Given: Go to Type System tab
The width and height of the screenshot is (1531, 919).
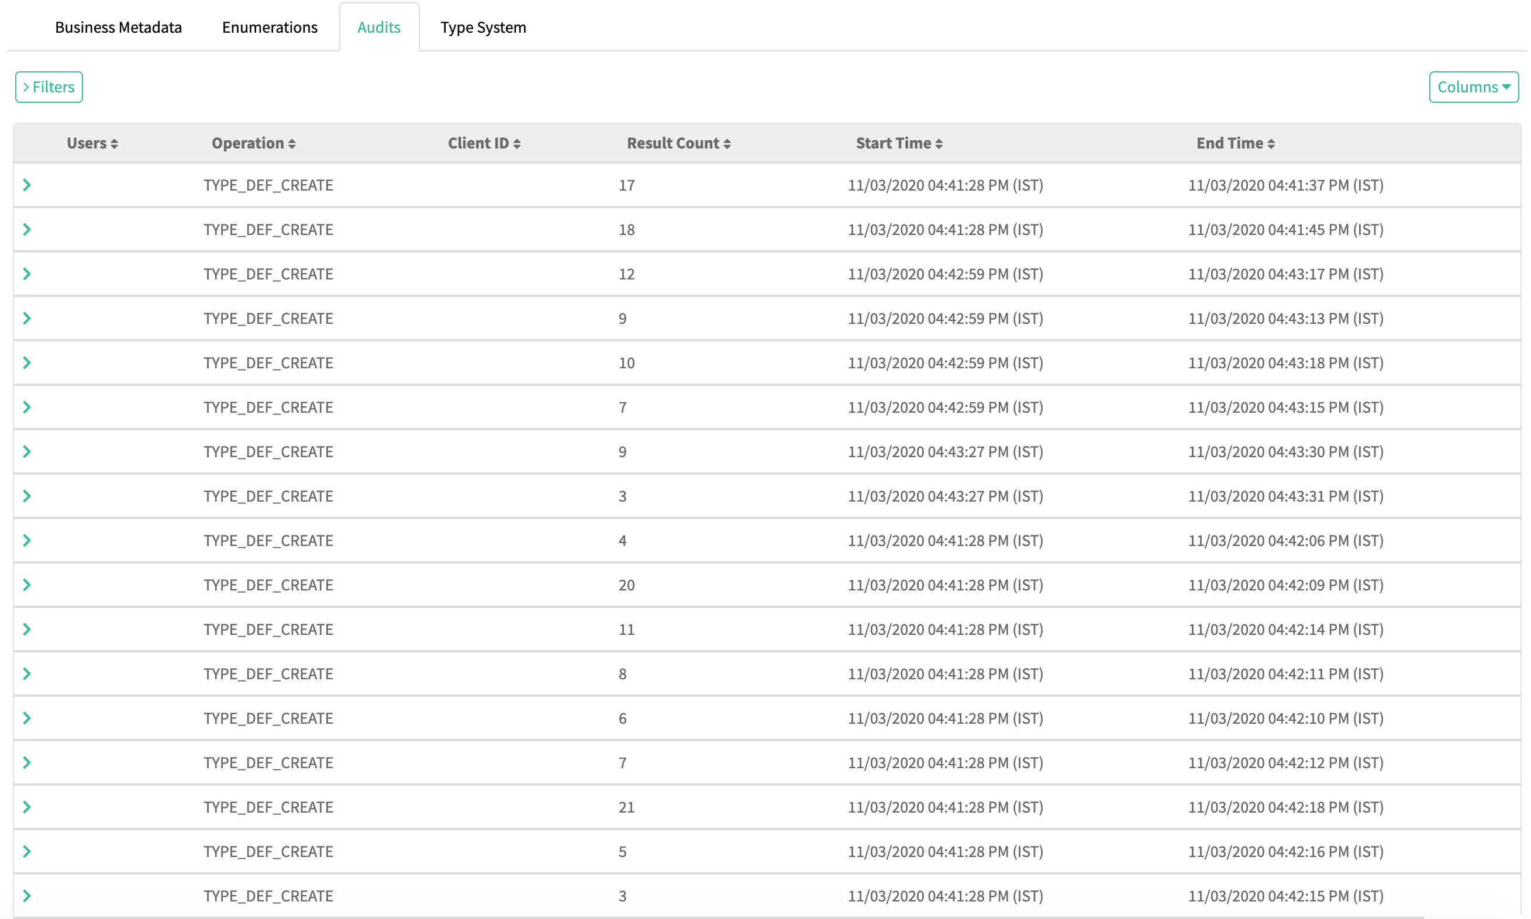Looking at the screenshot, I should [x=483, y=27].
